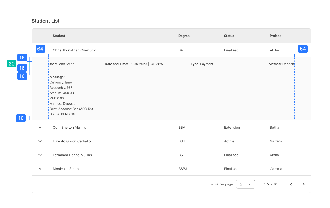Screen dimensions: 330x208
Task: Expand the Ernesto Goron Carballo row
Action: tap(40, 141)
